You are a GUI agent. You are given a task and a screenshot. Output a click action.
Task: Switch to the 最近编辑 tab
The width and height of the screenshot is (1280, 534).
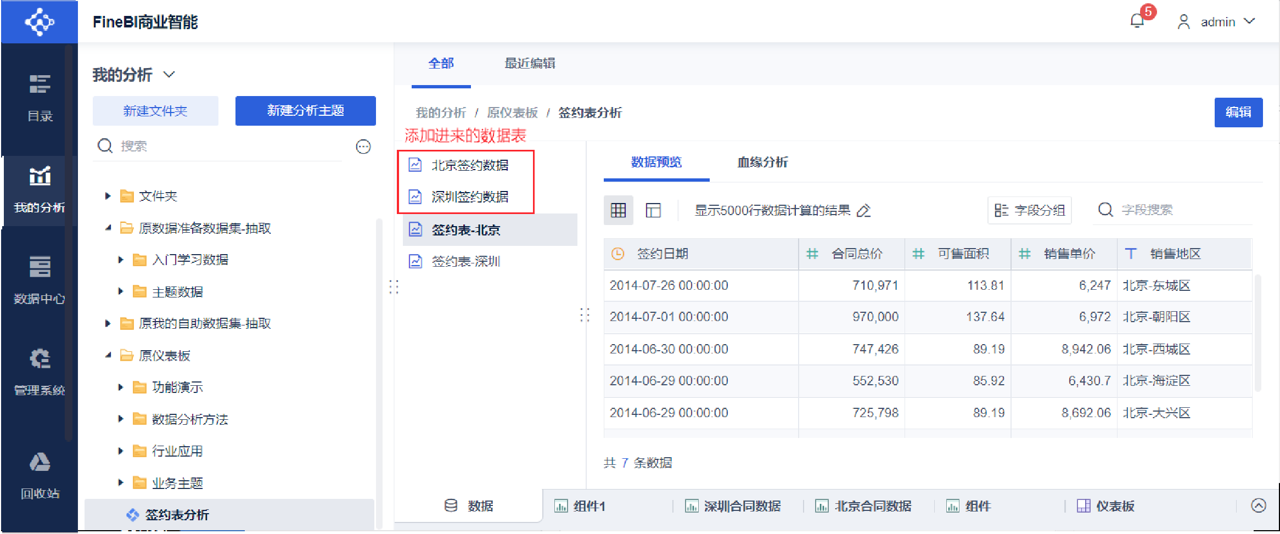[x=530, y=64]
